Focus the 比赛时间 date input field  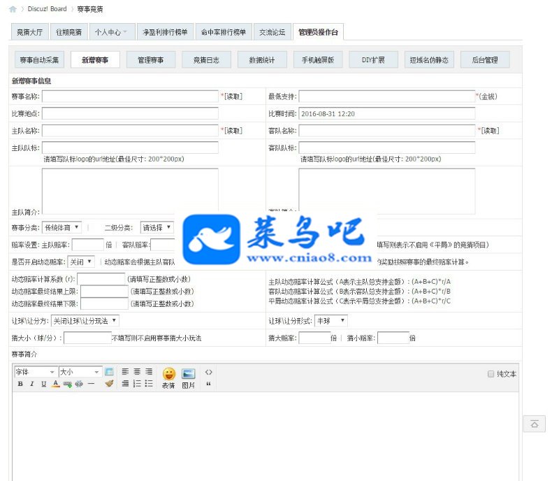386,114
